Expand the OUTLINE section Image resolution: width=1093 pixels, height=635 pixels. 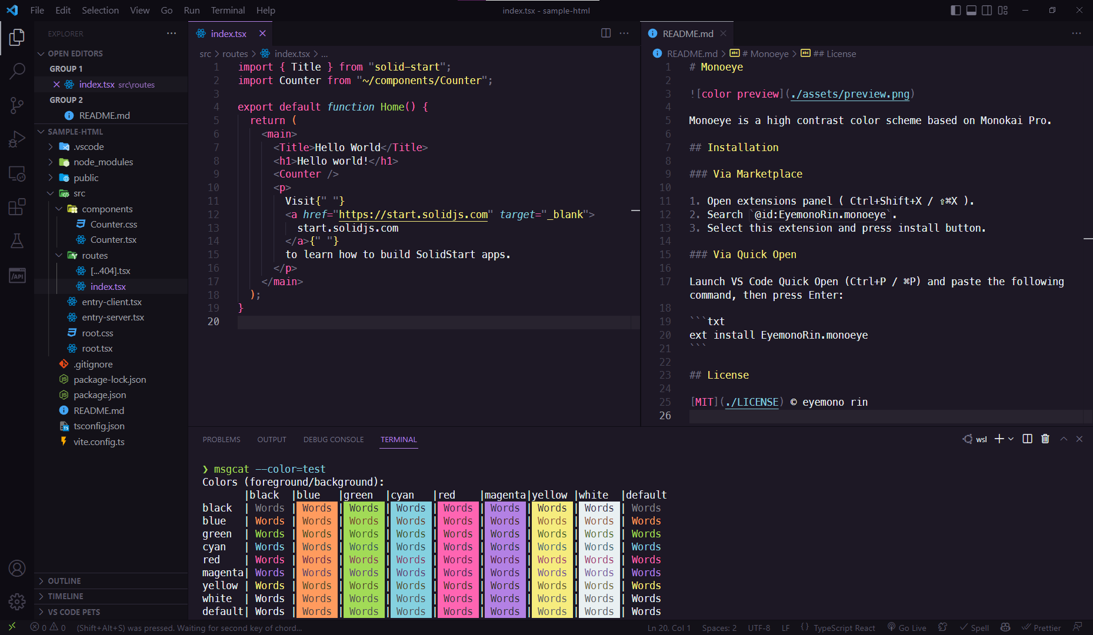(x=111, y=581)
